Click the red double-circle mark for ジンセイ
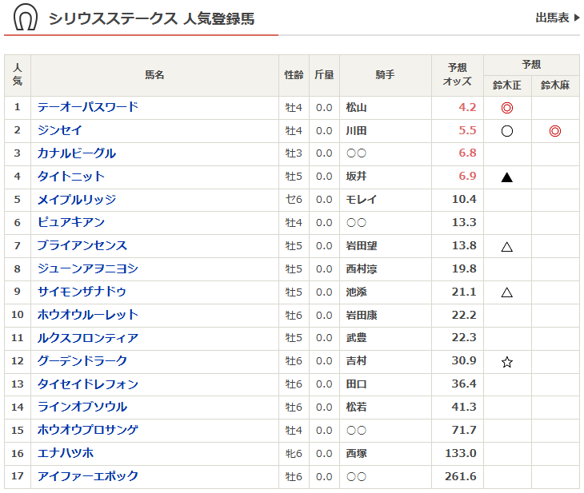This screenshot has height=493, width=584. click(555, 131)
